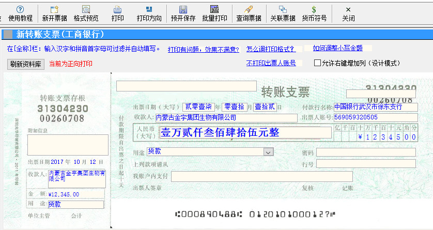Click link 不打印出票人账号
This screenshot has height=230, width=433.
271,63
